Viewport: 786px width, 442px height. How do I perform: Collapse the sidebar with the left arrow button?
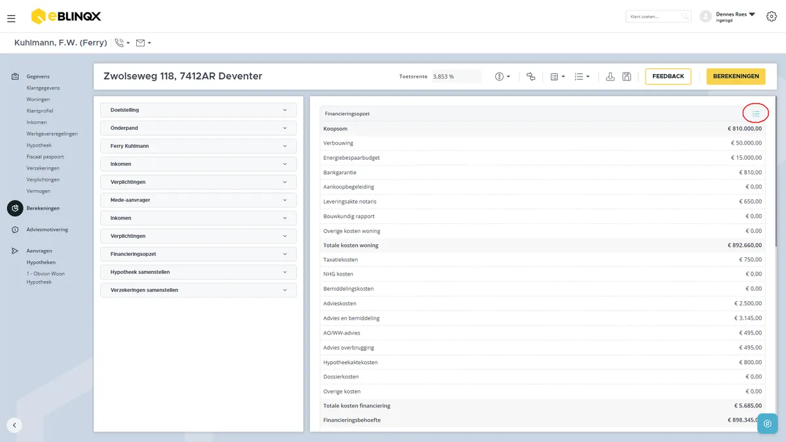pyautogui.click(x=14, y=425)
